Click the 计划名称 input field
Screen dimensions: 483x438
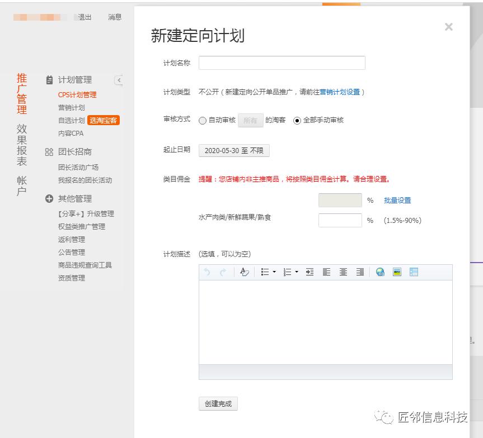tap(282, 62)
